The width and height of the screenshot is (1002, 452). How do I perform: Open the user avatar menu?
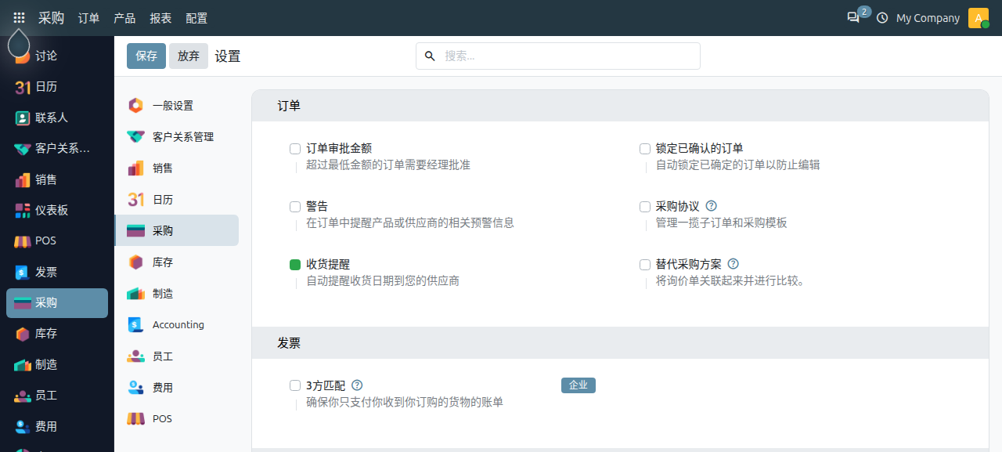[979, 17]
